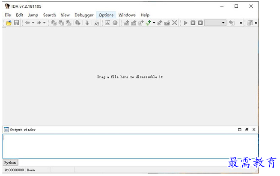Viewport: 280px width, 176px height.
Task: Click the second binoculars text search icon
Action: tap(61, 23)
